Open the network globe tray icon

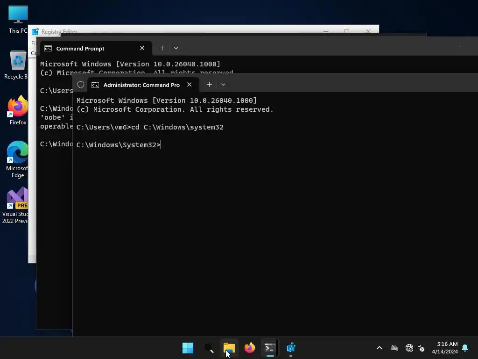(409, 348)
